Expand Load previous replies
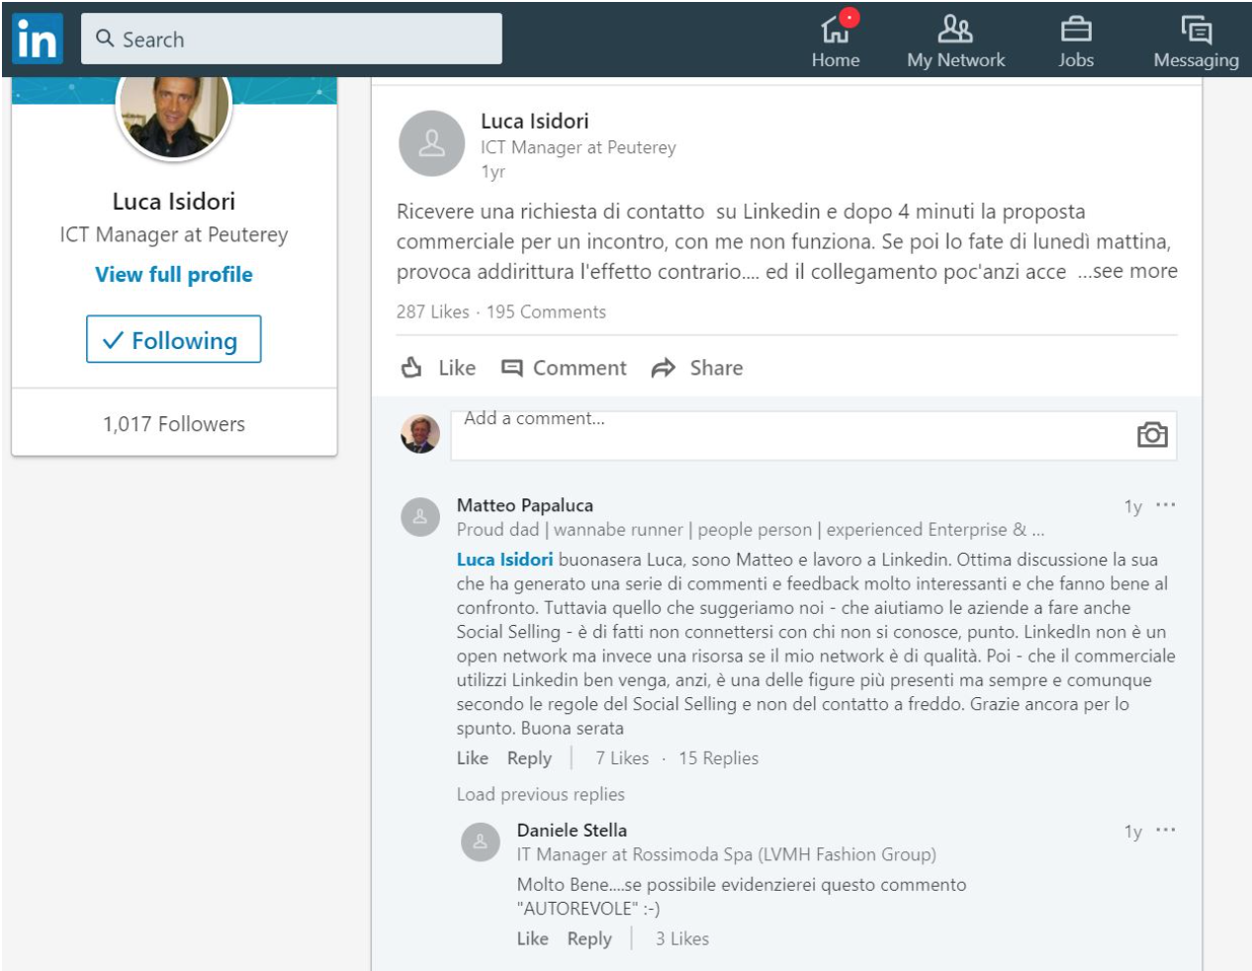The image size is (1252, 971). pyautogui.click(x=540, y=794)
